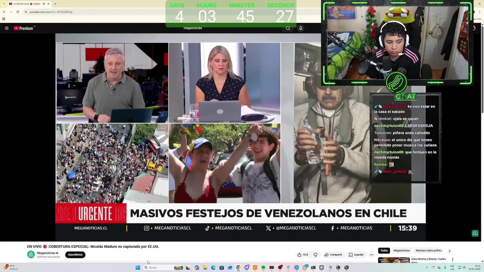Open Spotify in the taskbar
The image size is (484, 272).
[x=263, y=267]
